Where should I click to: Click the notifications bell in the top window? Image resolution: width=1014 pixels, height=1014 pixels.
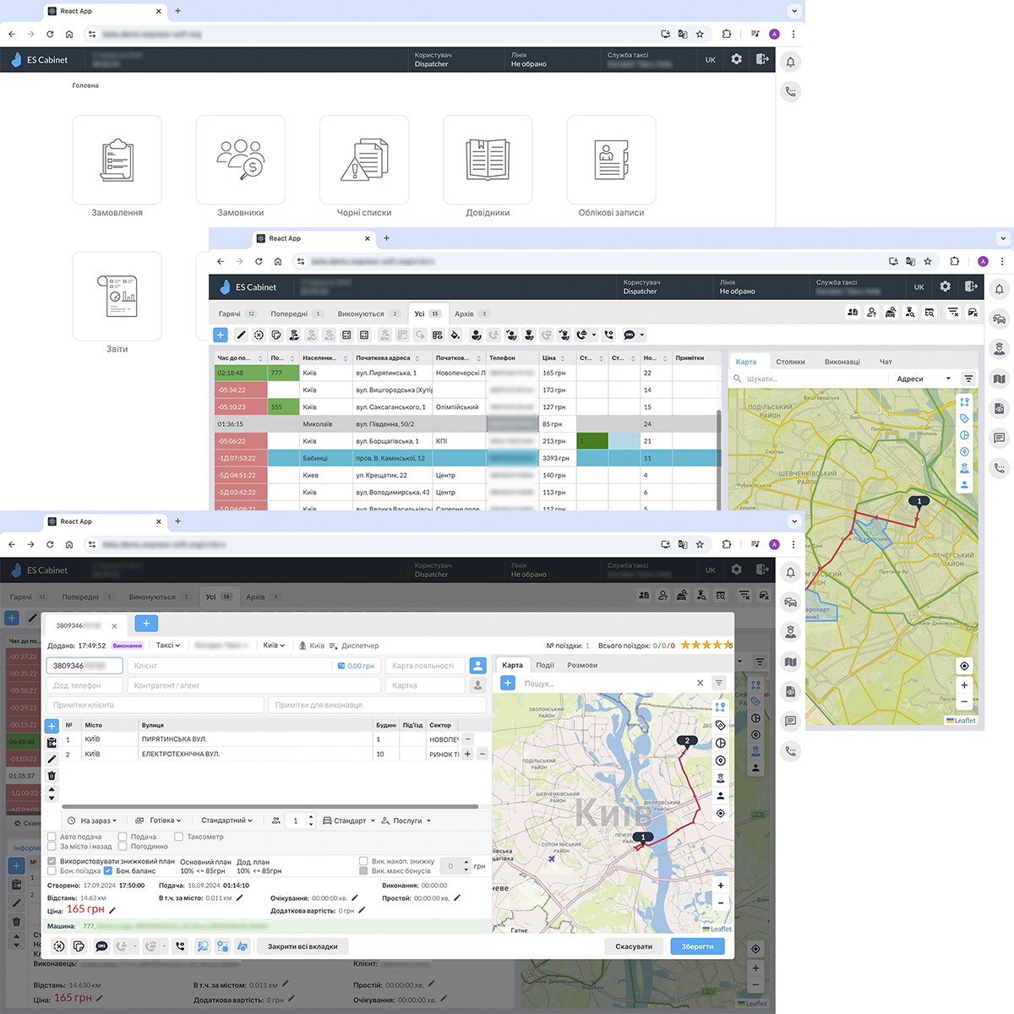pyautogui.click(x=790, y=62)
